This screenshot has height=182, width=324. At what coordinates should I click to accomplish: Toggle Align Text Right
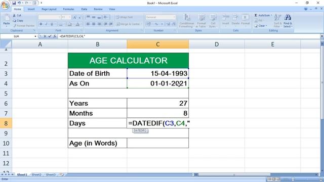[x=99, y=24]
